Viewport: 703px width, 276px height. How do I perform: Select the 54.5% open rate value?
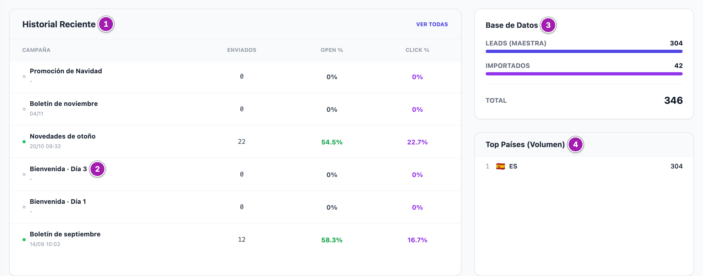332,142
